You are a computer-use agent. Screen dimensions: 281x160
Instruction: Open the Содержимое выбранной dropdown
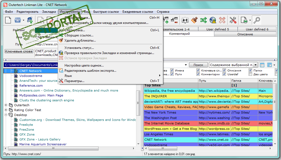[x=256, y=65]
